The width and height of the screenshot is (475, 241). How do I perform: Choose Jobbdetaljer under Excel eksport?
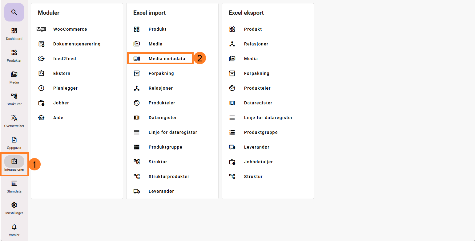pyautogui.click(x=258, y=162)
